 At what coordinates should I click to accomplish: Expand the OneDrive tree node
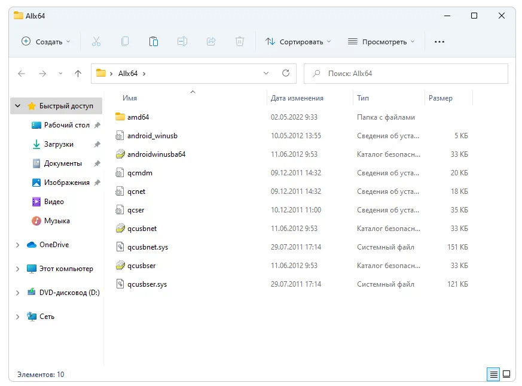click(x=18, y=245)
